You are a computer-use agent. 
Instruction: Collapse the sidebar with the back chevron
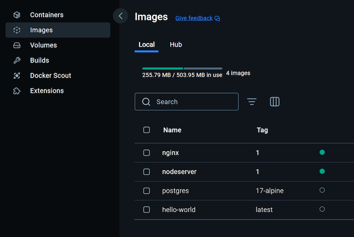[x=120, y=16]
